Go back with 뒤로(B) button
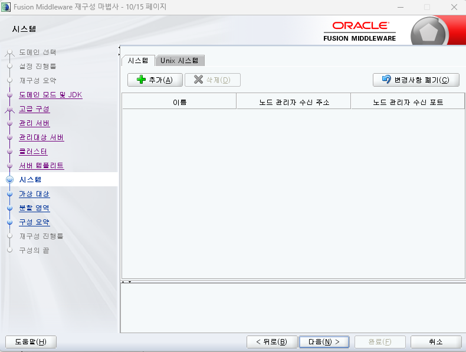The width and height of the screenshot is (466, 352). click(x=272, y=342)
